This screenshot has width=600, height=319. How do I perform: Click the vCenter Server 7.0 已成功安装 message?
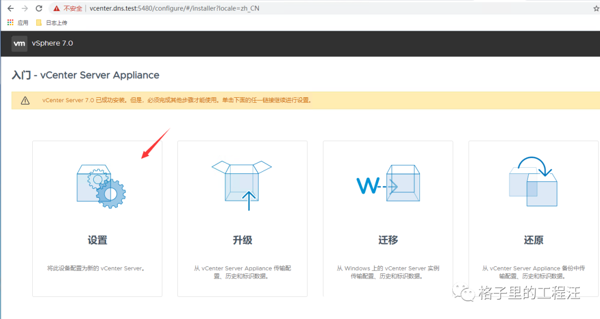click(177, 101)
